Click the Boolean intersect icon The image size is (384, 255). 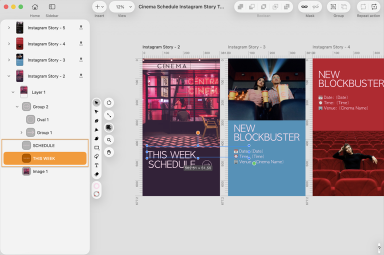263,7
